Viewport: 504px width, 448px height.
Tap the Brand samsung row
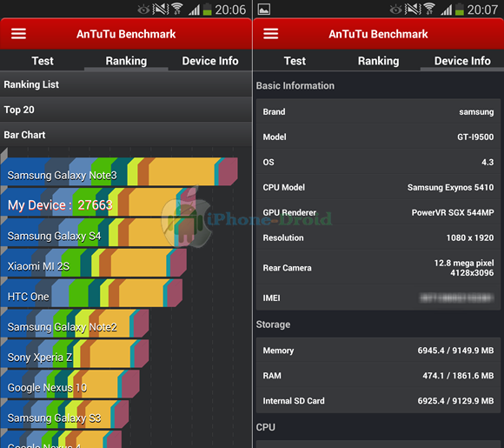(x=378, y=111)
